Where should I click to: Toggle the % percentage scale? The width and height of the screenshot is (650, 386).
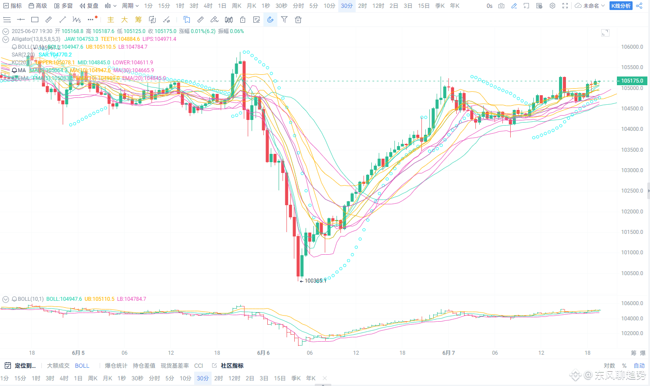pos(624,366)
